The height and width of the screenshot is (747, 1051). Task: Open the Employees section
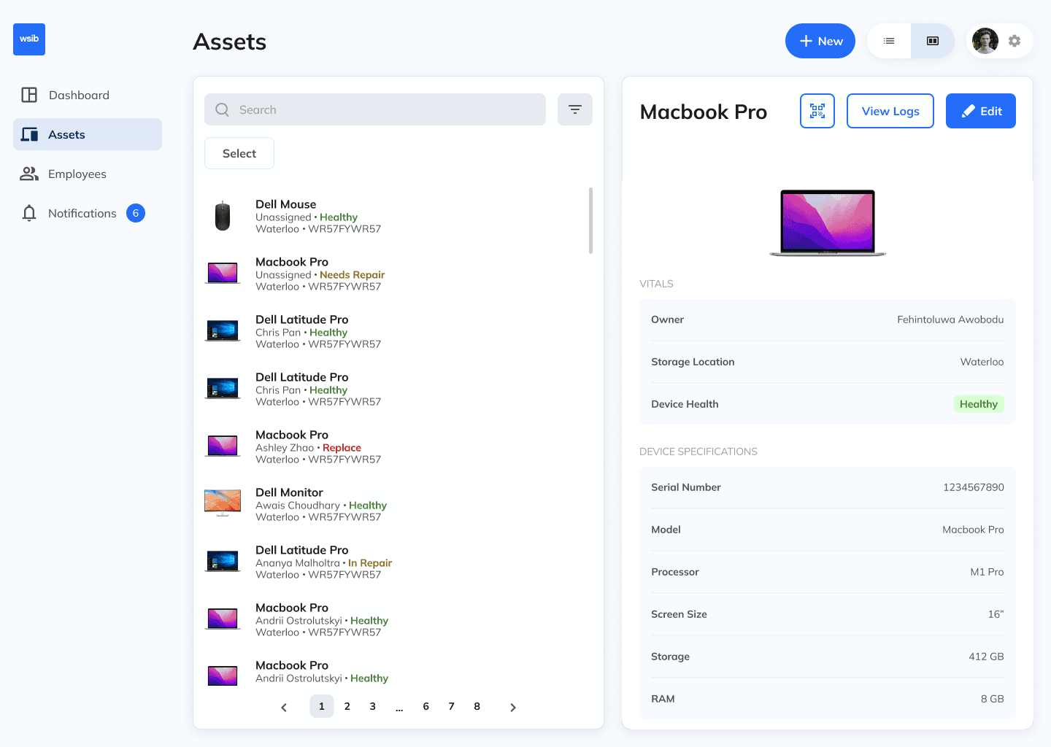88,174
